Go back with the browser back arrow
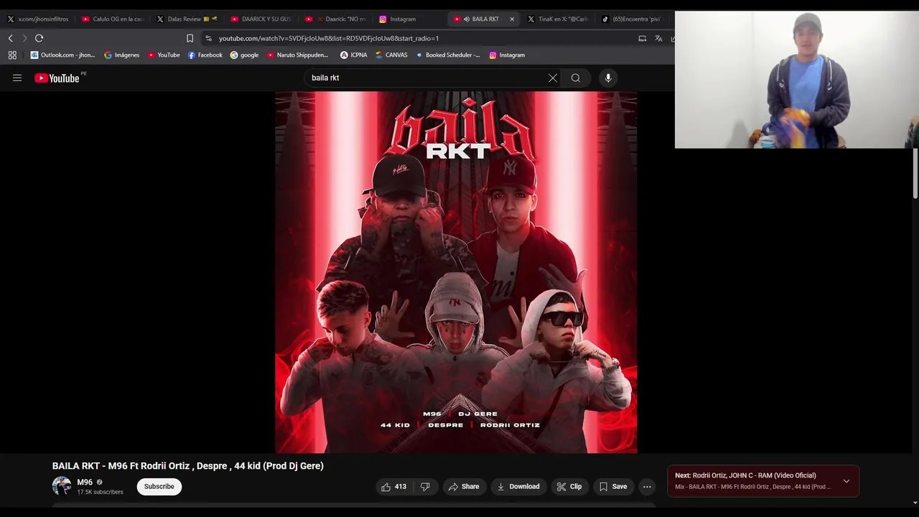This screenshot has width=919, height=517. (x=10, y=38)
